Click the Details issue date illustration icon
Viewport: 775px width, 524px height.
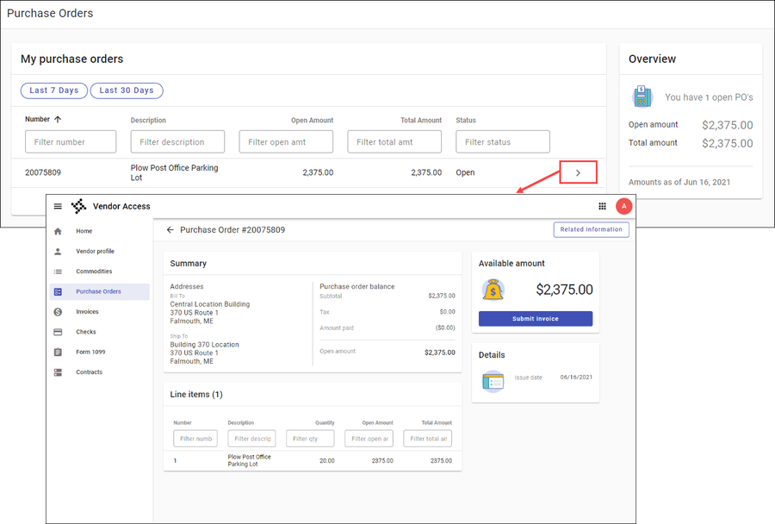[493, 382]
